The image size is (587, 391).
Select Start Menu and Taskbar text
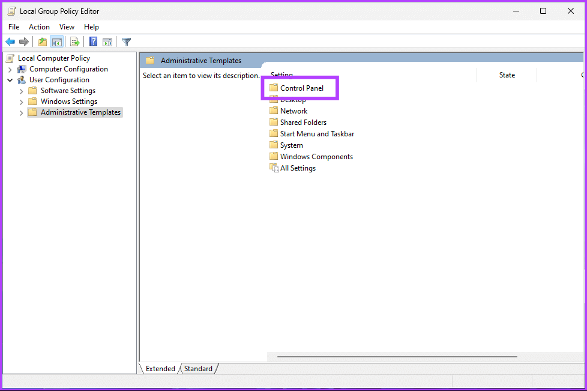(x=317, y=134)
